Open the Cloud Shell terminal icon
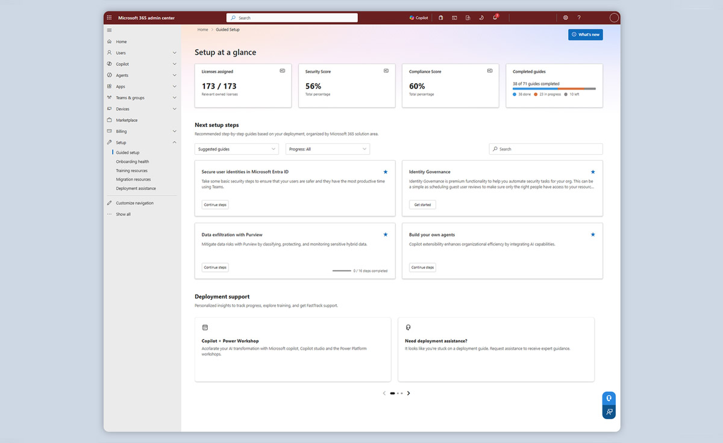The width and height of the screenshot is (723, 443). 454,18
